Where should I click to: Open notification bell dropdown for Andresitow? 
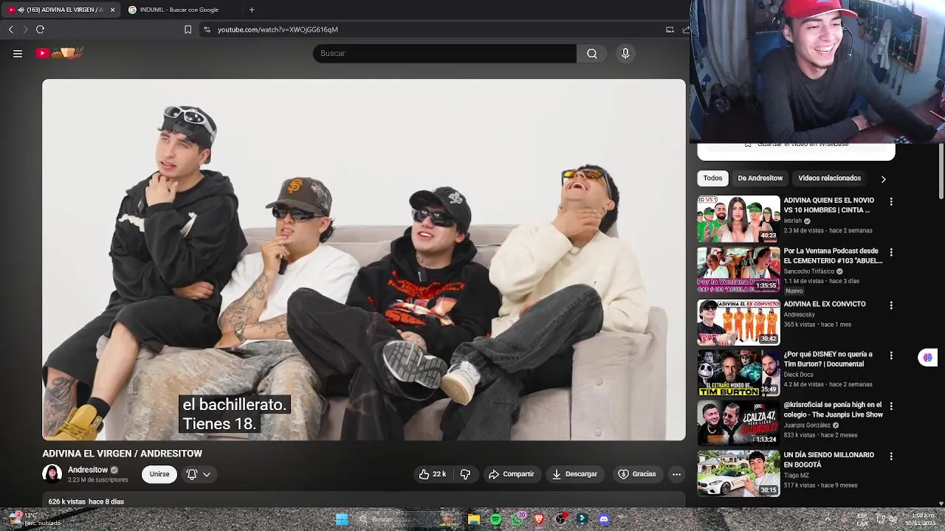click(199, 474)
